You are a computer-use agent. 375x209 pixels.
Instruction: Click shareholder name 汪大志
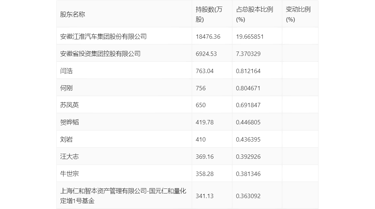pos(69,157)
